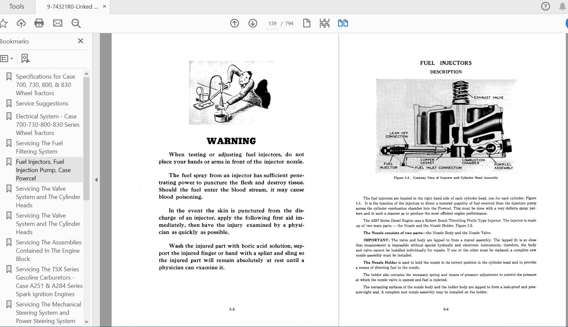Click the print icon in the toolbar

[39, 23]
